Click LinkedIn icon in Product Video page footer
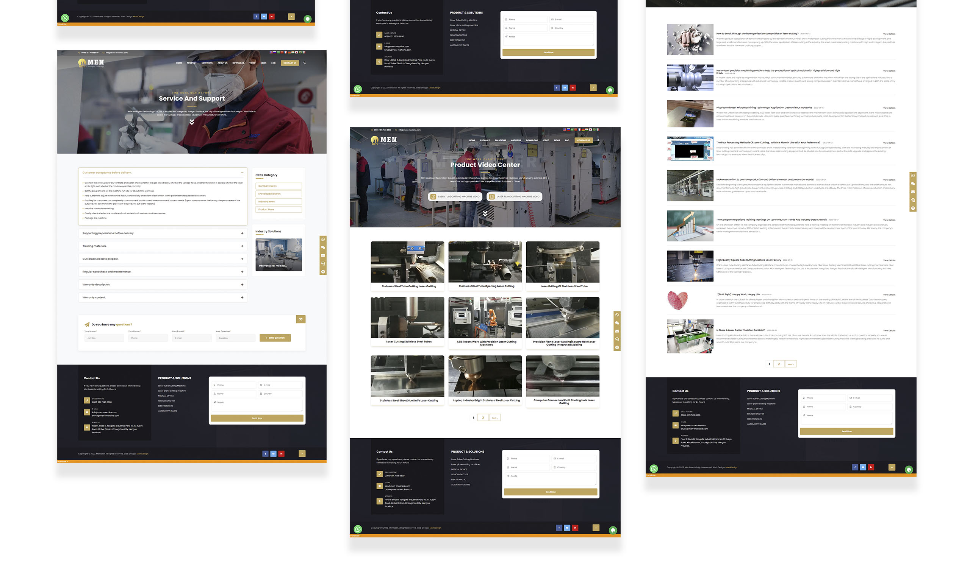This screenshot has height=576, width=970. click(x=575, y=528)
